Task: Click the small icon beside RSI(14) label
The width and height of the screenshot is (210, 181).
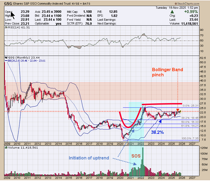Action: pyautogui.click(x=6, y=27)
